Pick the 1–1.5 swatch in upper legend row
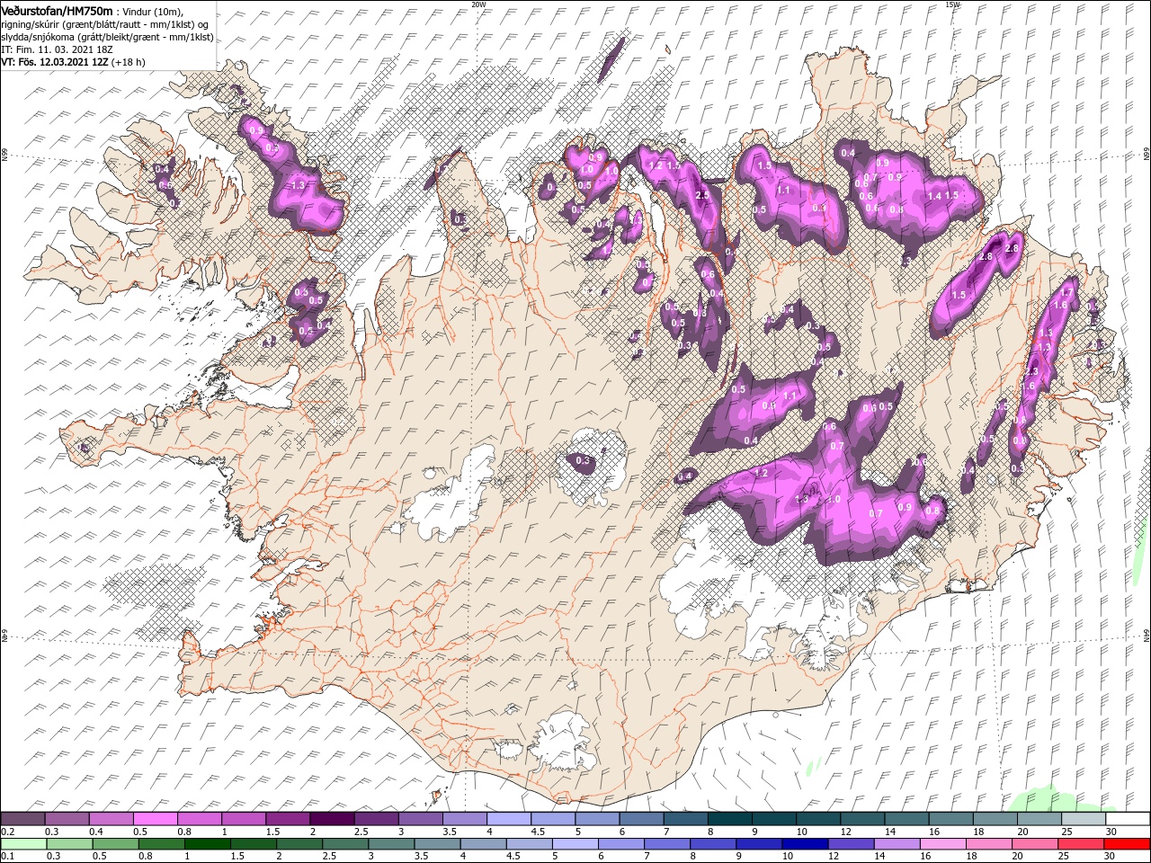1151x863 pixels. [x=244, y=819]
